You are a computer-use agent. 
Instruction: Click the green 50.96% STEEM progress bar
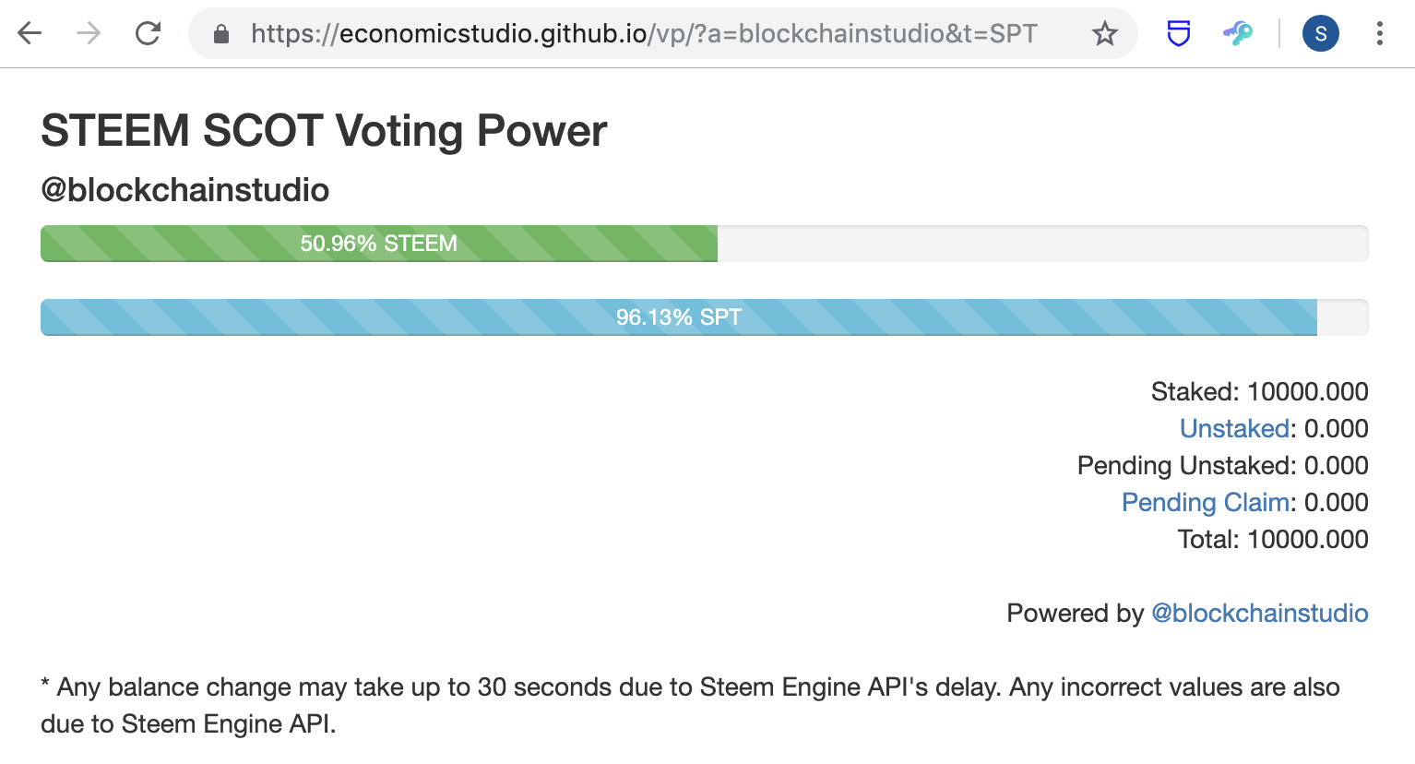coord(379,244)
